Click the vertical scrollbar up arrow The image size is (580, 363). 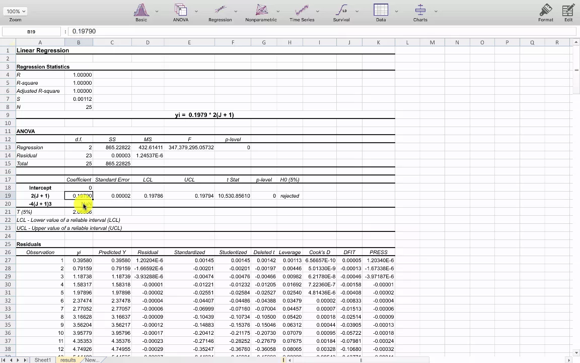(576, 42)
